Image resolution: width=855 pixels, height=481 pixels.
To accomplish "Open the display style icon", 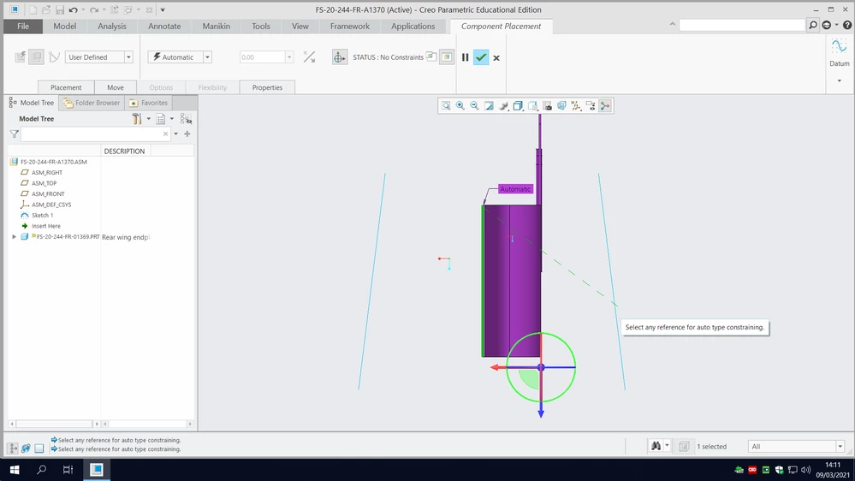I will pyautogui.click(x=503, y=106).
